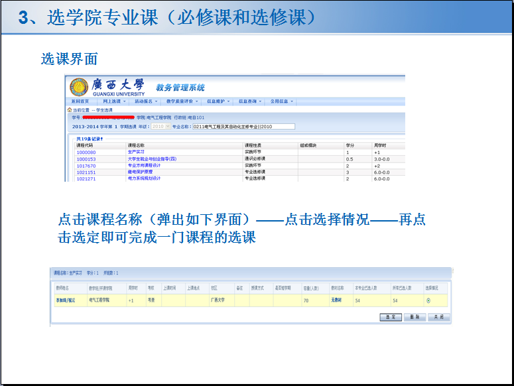The image size is (514, 386).
Task: Open the 网上选课 dropdown menu
Action: (x=114, y=101)
